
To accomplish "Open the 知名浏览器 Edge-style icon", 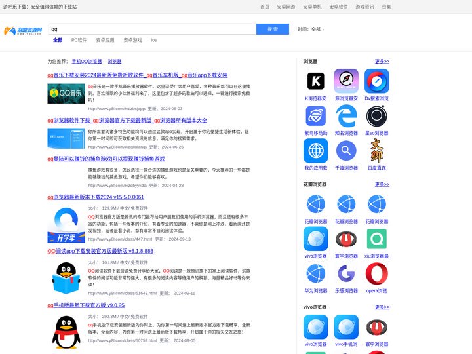I will (x=346, y=116).
